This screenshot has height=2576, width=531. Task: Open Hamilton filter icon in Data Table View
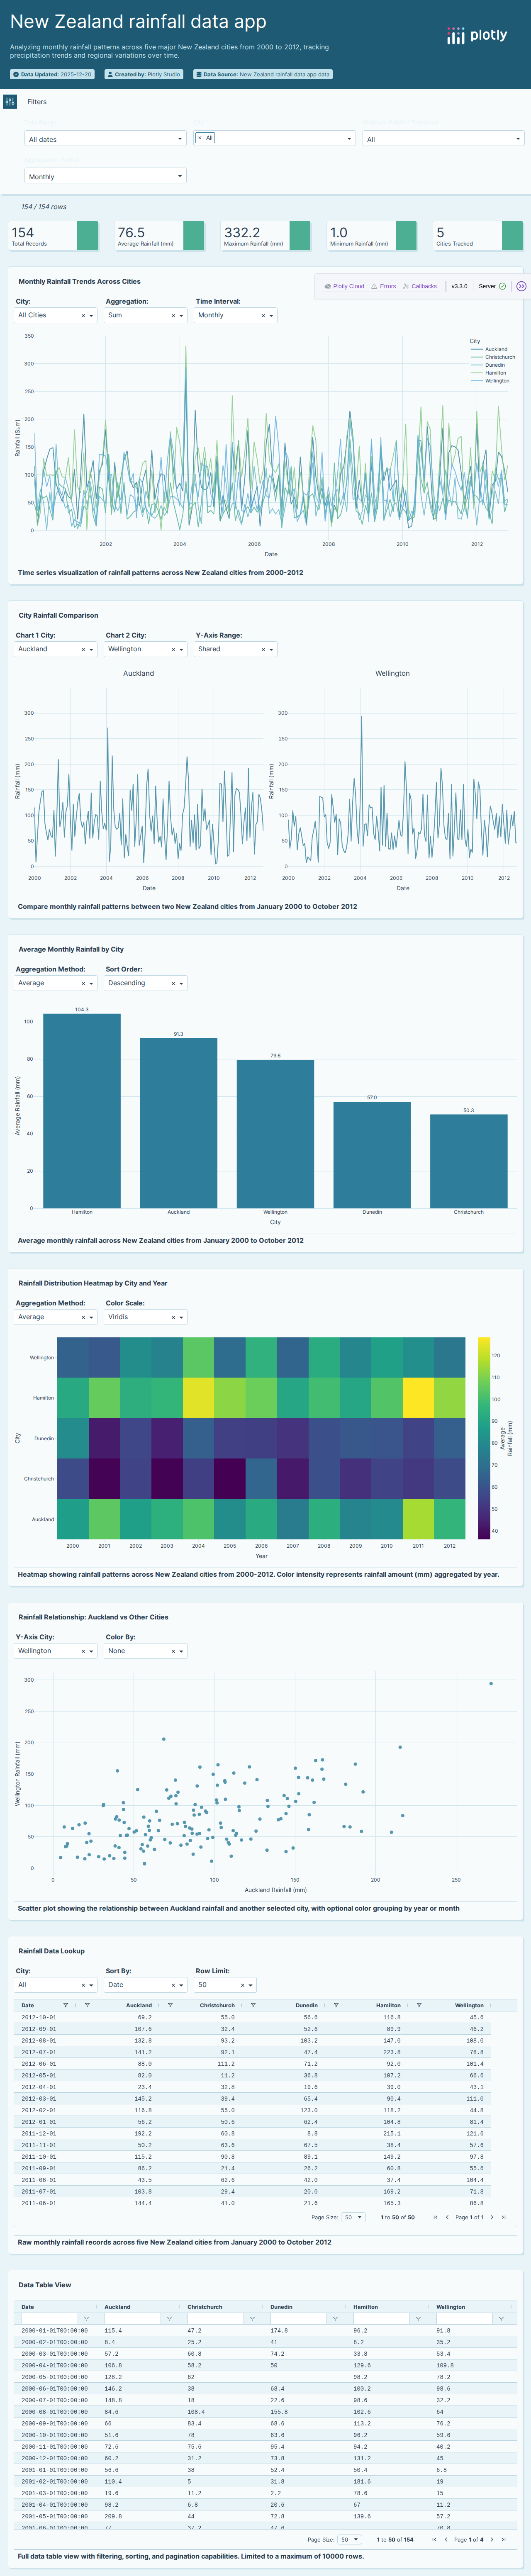click(x=418, y=2319)
